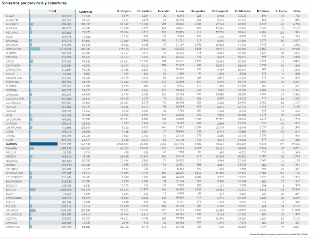
Task: Click the BADAJOZ province row label
Action: point(12,40)
